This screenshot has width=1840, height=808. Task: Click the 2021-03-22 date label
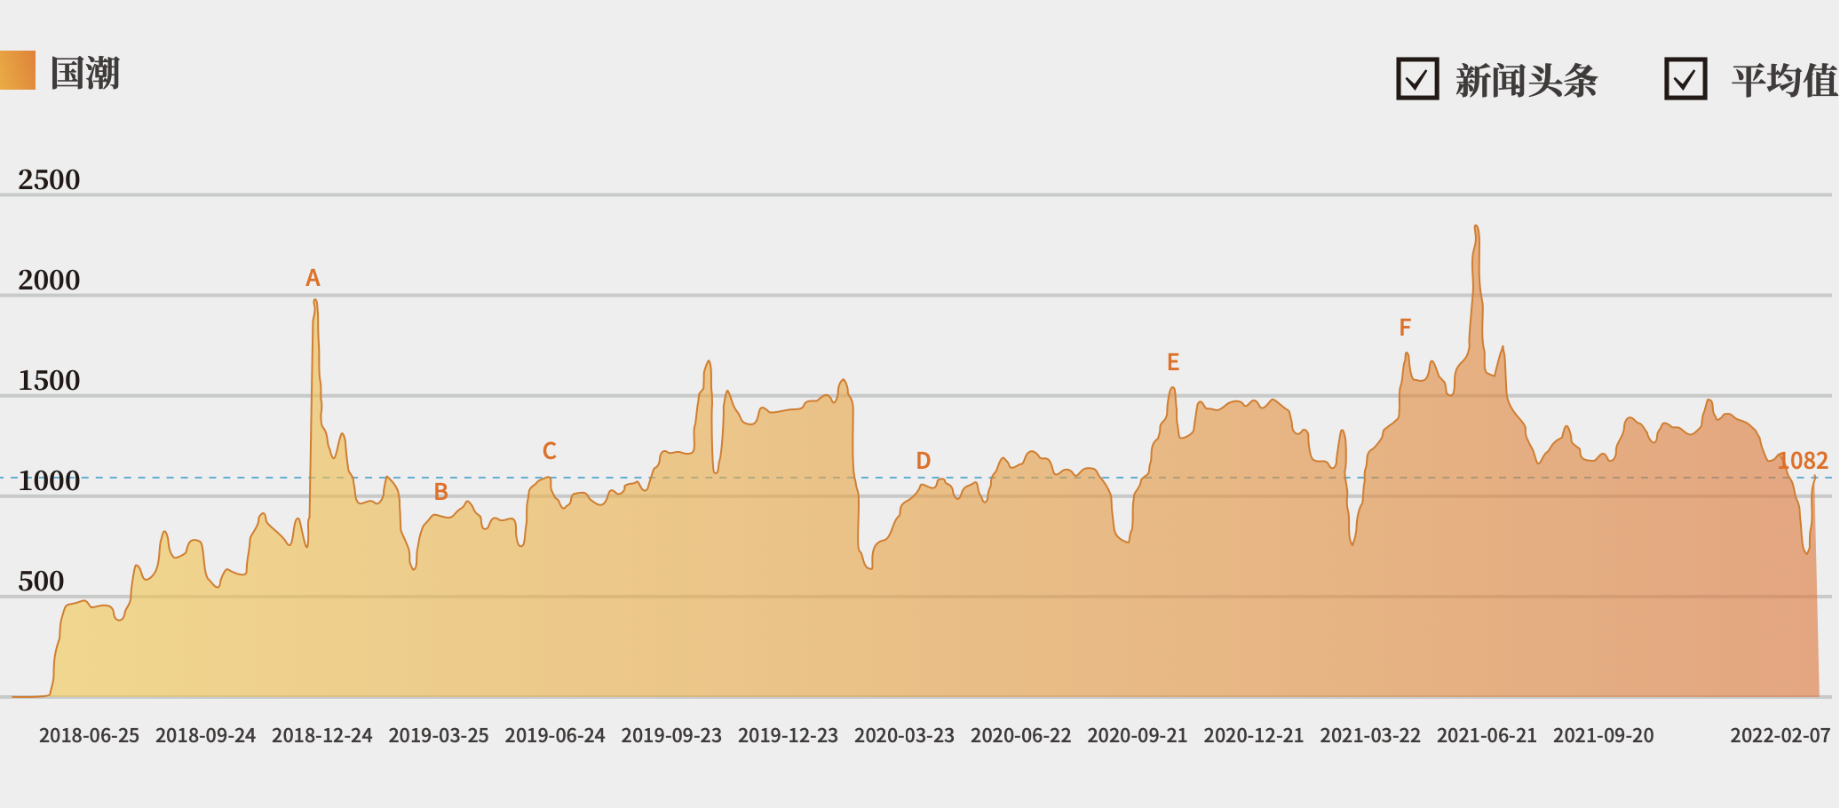coord(1370,735)
